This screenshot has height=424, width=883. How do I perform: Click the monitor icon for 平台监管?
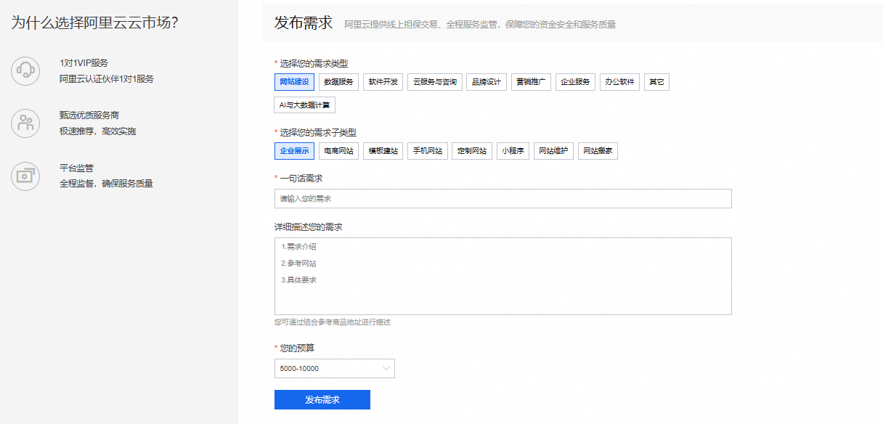coord(25,176)
